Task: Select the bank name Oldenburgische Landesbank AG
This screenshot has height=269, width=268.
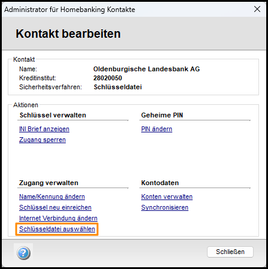Action: pyautogui.click(x=147, y=69)
